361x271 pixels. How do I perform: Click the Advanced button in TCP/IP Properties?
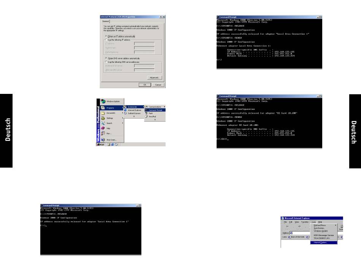pos(154,77)
